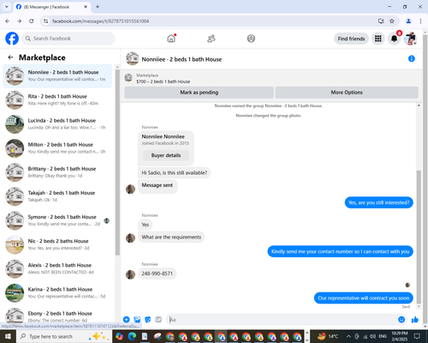Choose a GIF icon in composer
428x343 pixels.
tap(158, 320)
